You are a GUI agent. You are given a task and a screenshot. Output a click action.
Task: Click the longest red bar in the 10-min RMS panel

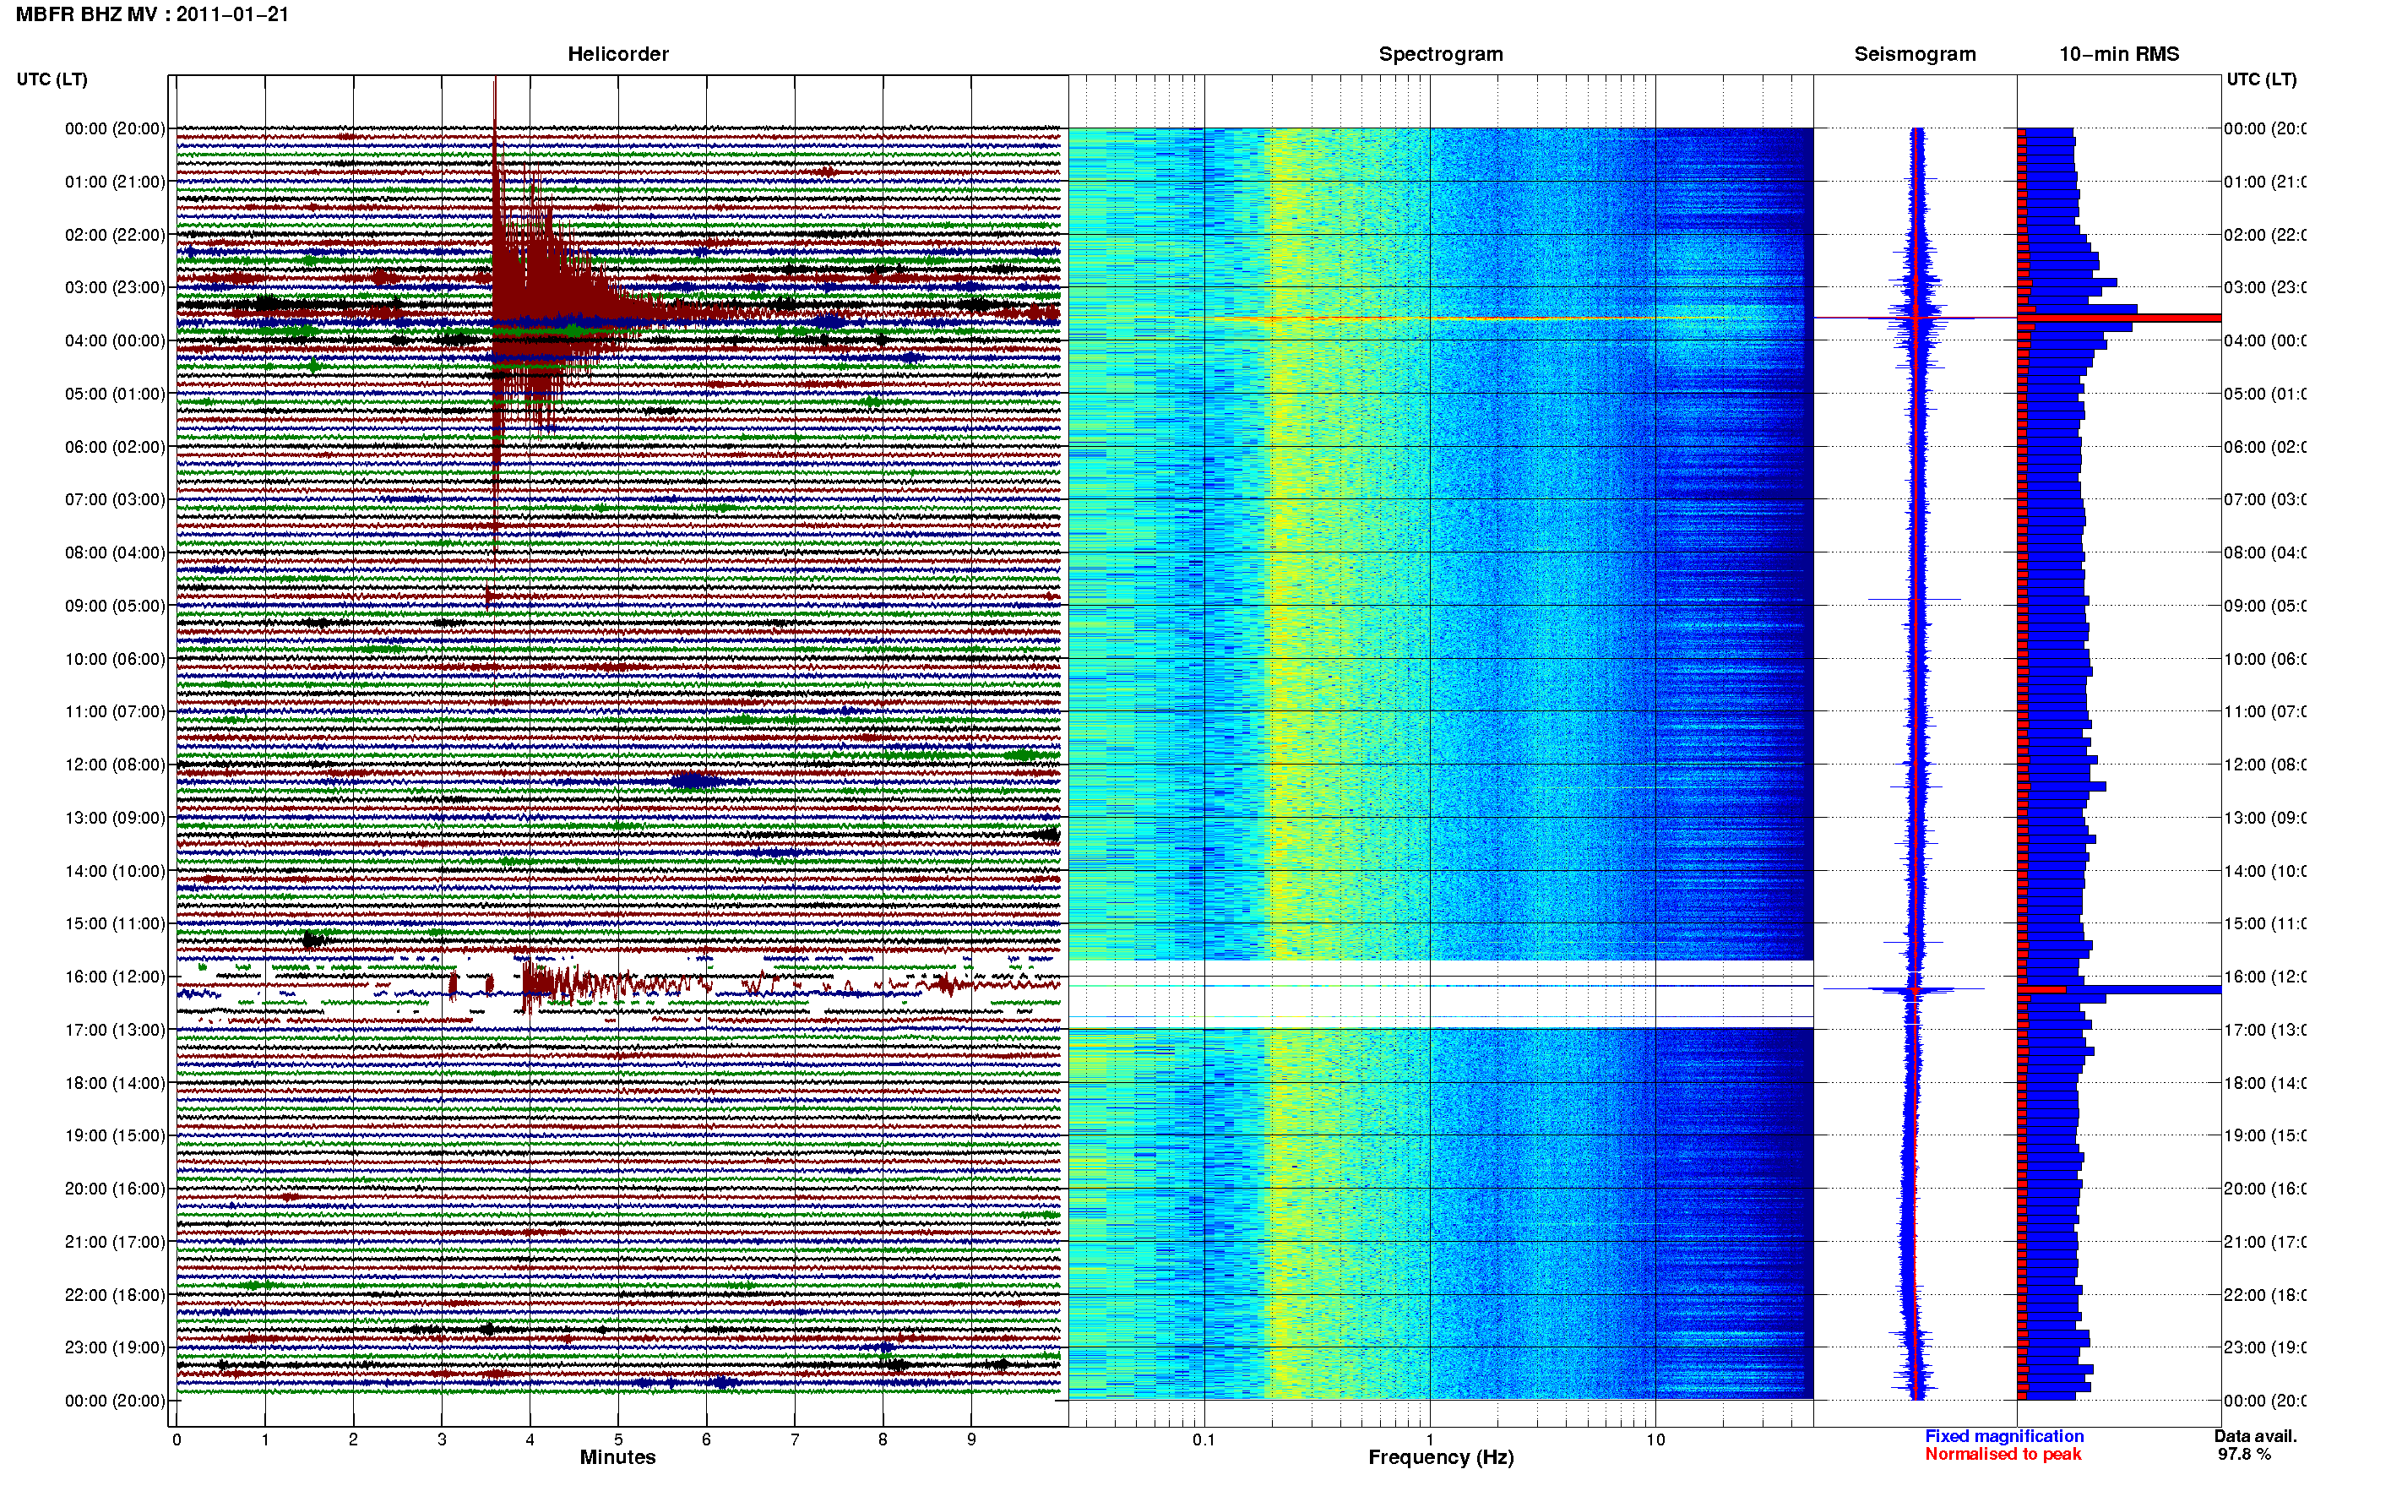(x=2119, y=318)
